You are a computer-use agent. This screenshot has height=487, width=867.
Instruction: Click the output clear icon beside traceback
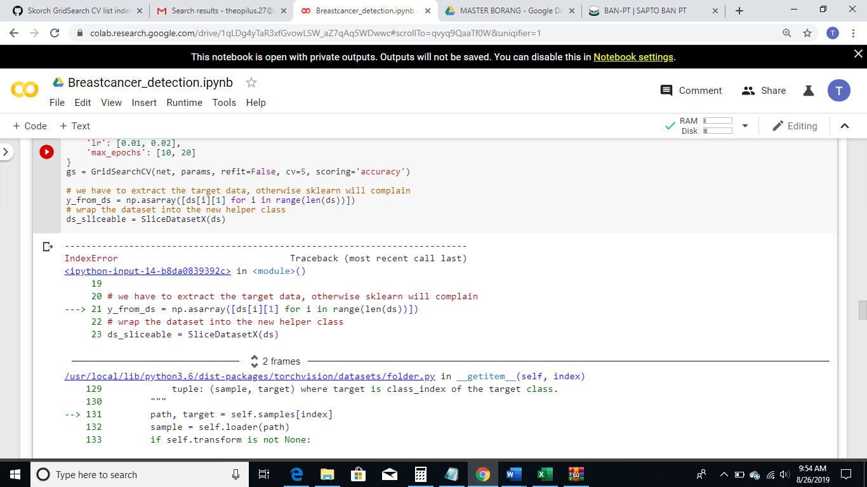(47, 247)
